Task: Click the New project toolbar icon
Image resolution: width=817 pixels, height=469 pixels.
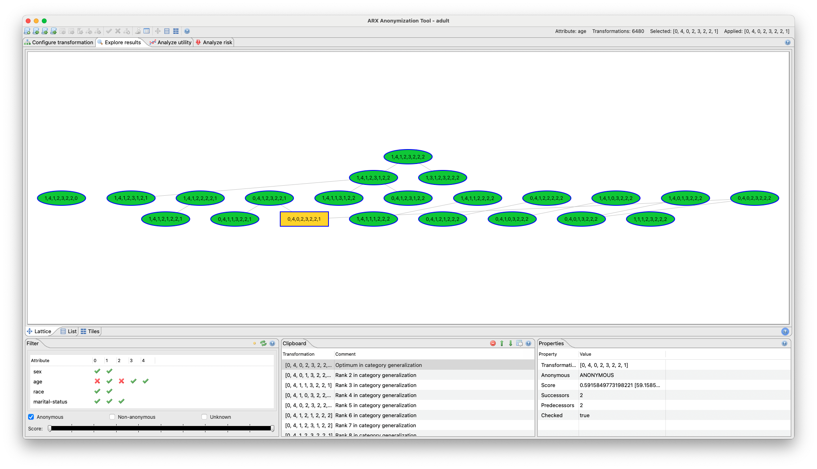Action: click(x=27, y=31)
